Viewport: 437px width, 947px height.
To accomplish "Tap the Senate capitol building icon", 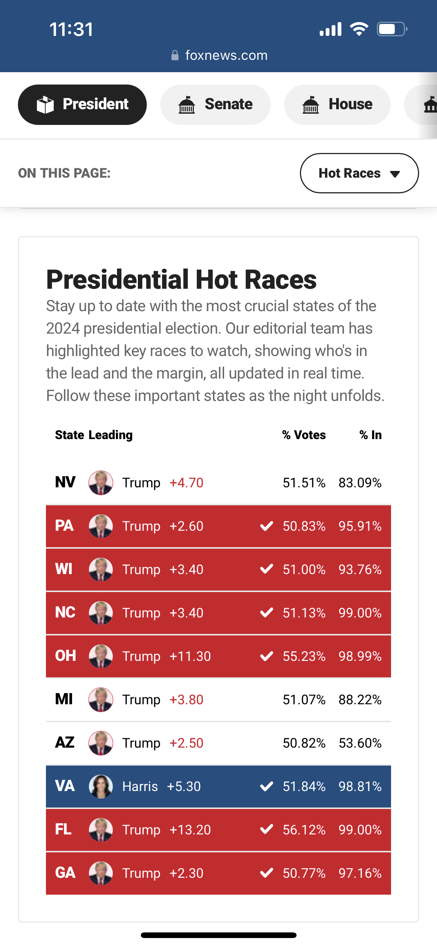I will point(187,104).
